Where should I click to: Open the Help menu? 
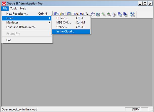[x=23, y=9]
